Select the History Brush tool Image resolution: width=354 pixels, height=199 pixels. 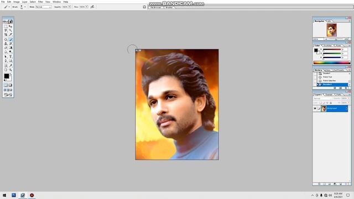pyautogui.click(x=11, y=44)
